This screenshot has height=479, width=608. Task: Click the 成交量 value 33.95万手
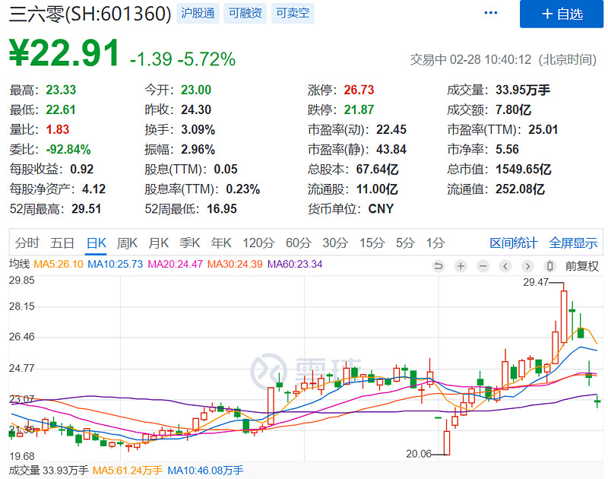coord(523,90)
